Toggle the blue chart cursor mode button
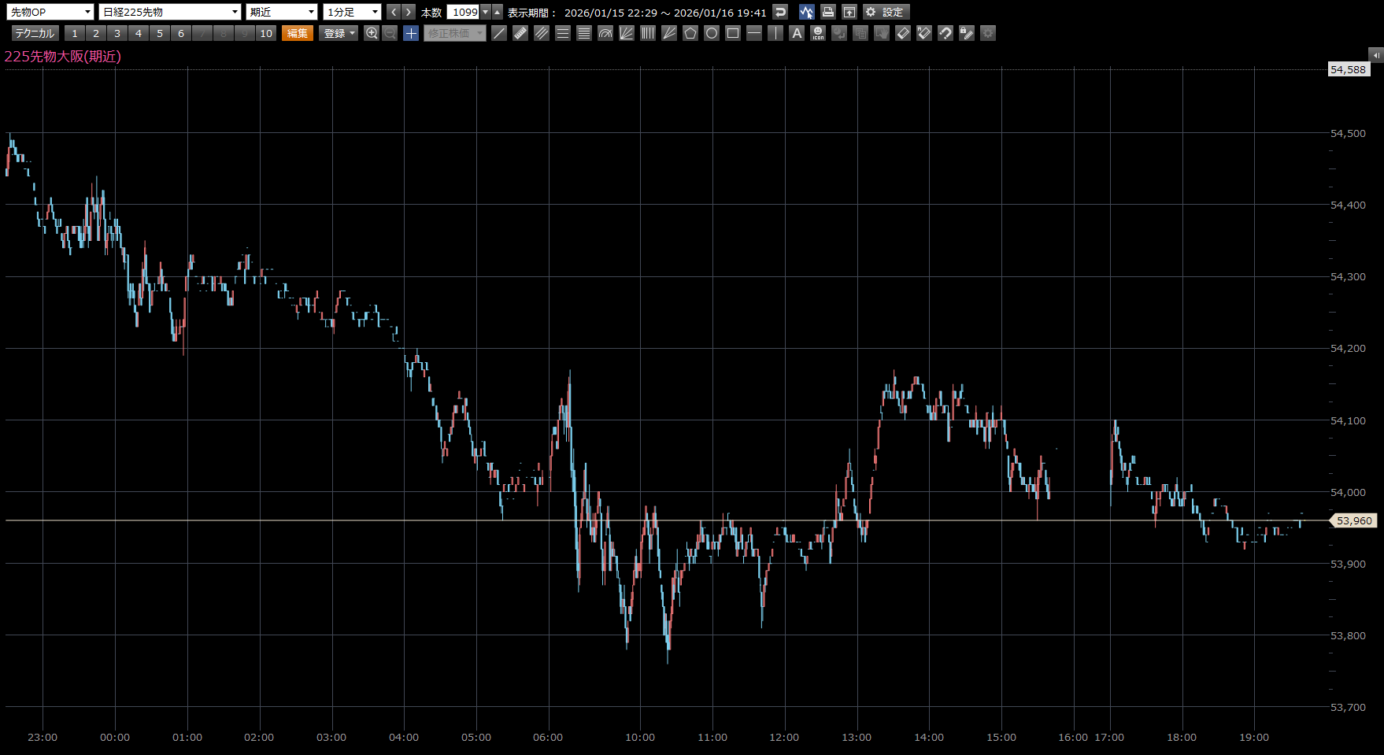The image size is (1384, 755). (806, 12)
